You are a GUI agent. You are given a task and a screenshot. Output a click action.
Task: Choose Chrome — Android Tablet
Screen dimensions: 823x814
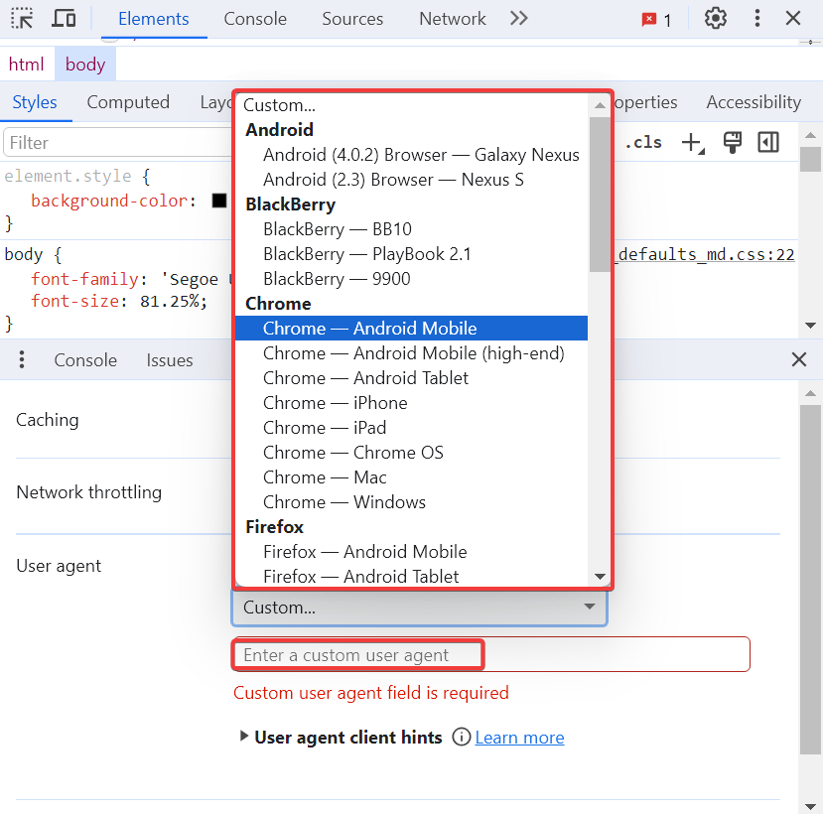tap(411, 378)
